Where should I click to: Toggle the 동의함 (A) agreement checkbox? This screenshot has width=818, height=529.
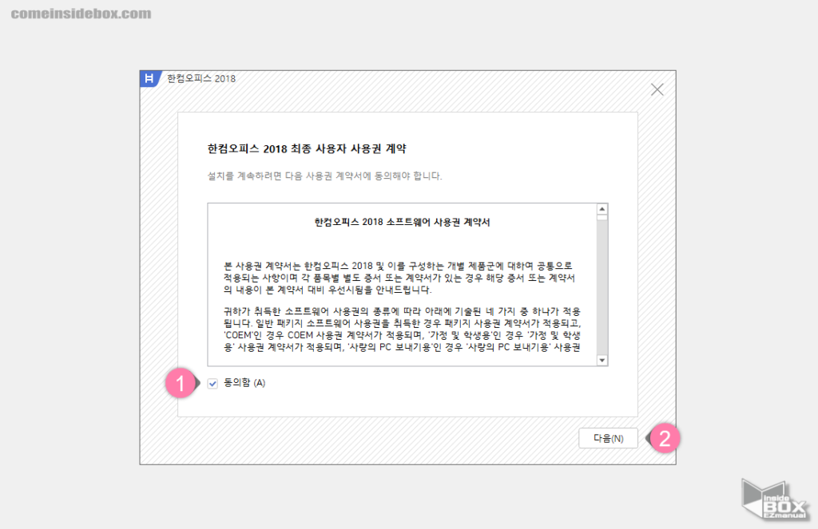[212, 383]
